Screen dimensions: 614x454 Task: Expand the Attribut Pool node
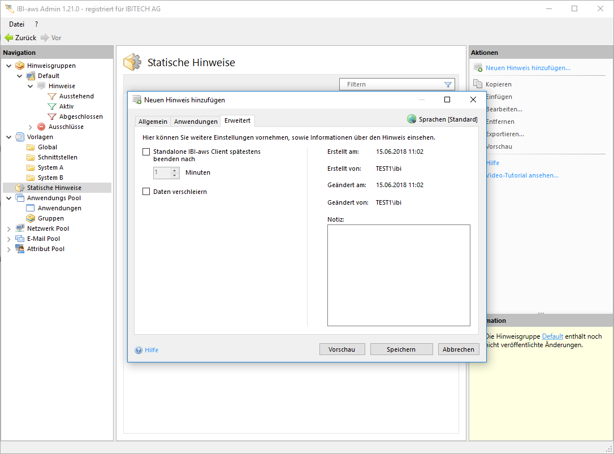[8, 249]
